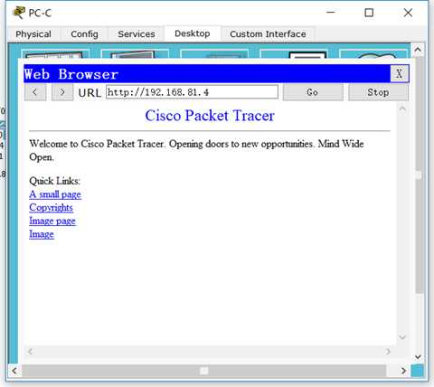Stop page loading with Stop button
Screen dimensions: 434x387
tap(378, 92)
